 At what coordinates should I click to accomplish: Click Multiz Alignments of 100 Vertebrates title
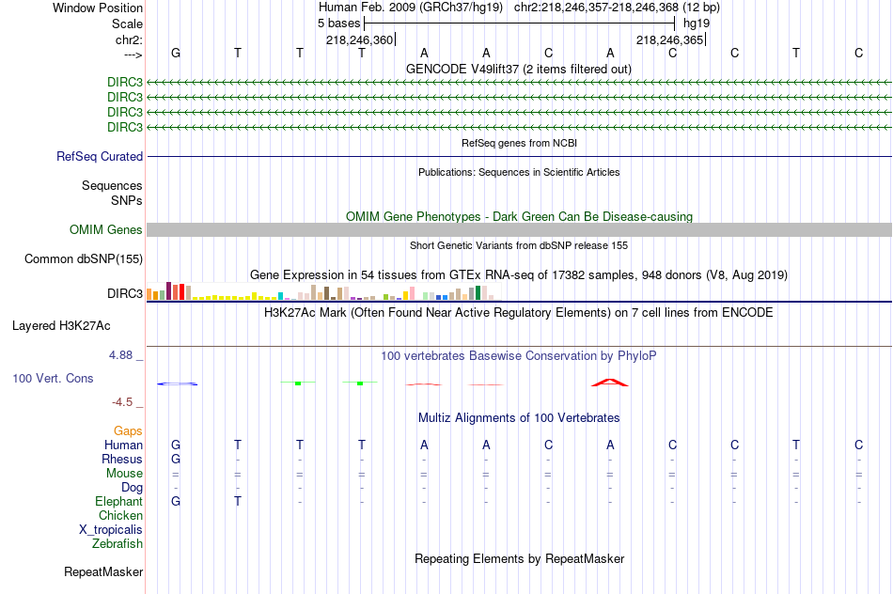coord(519,418)
